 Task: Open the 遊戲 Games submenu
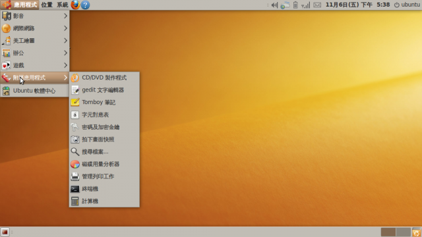[35, 65]
